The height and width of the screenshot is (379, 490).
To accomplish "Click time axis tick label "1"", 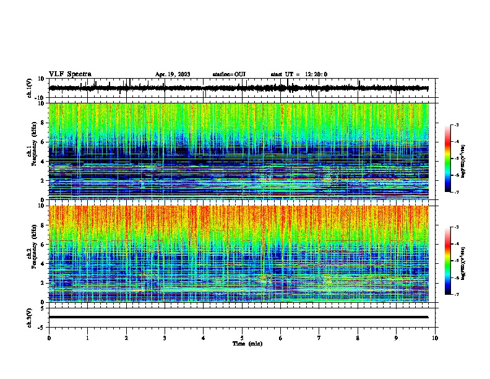I will [x=87, y=338].
